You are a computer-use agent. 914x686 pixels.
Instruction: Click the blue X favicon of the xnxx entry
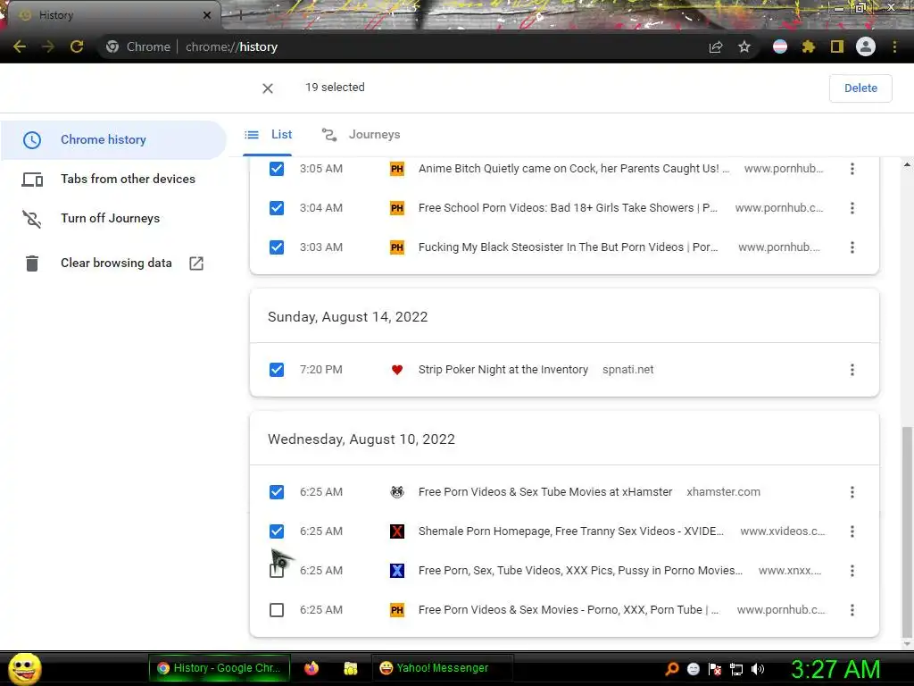(397, 571)
